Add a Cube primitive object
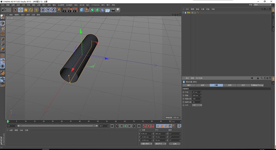The height and width of the screenshot is (150, 276). (82, 10)
